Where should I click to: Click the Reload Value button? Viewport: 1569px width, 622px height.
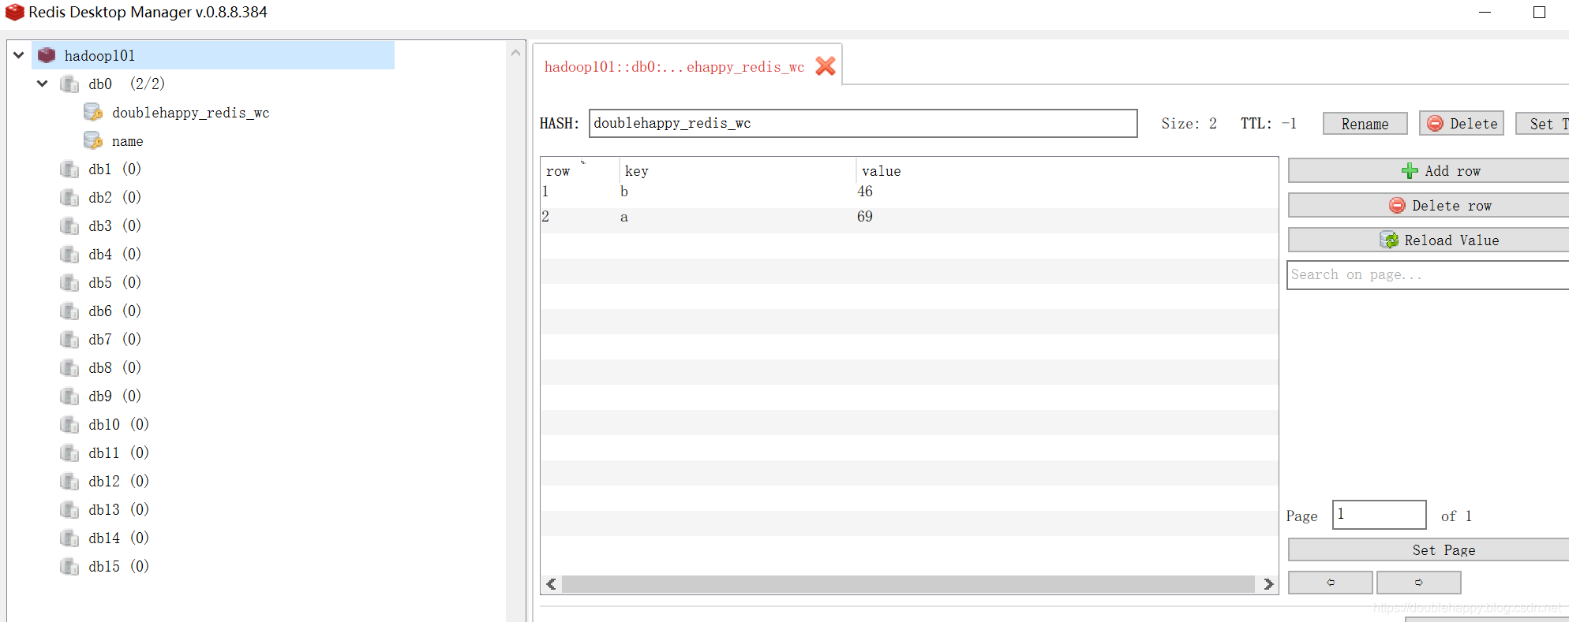click(1429, 240)
